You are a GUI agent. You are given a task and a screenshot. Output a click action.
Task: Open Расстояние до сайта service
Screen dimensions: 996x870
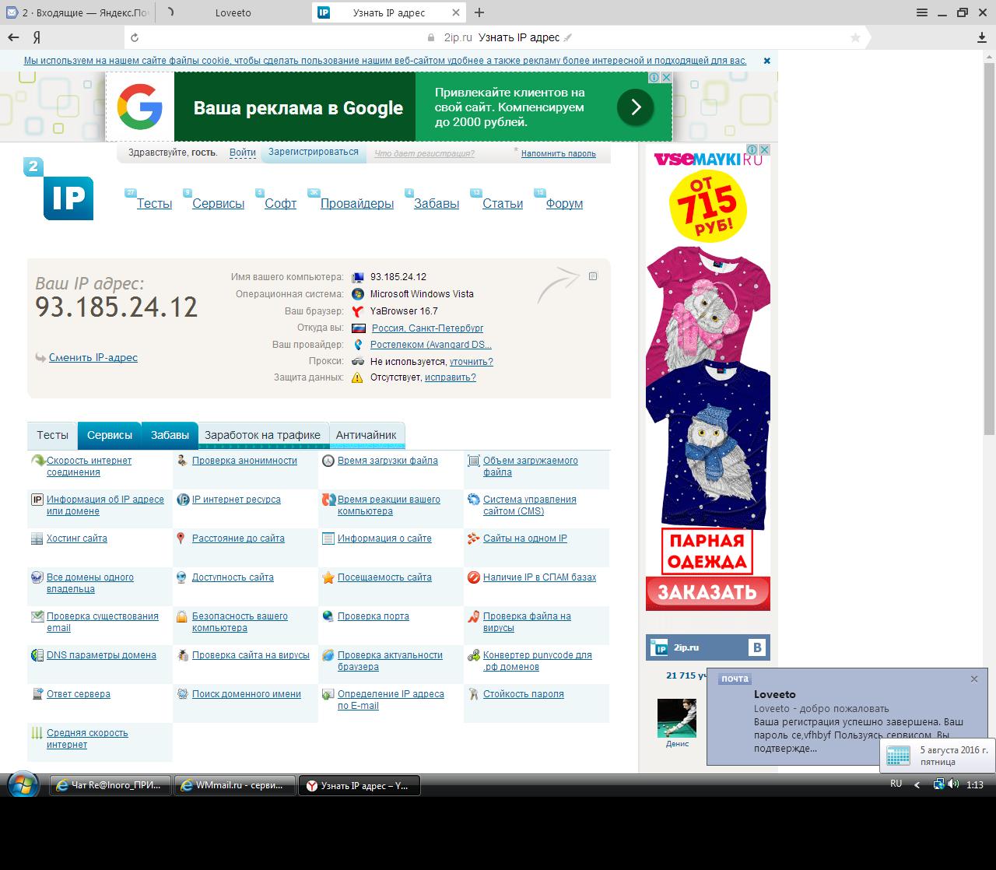click(x=238, y=538)
